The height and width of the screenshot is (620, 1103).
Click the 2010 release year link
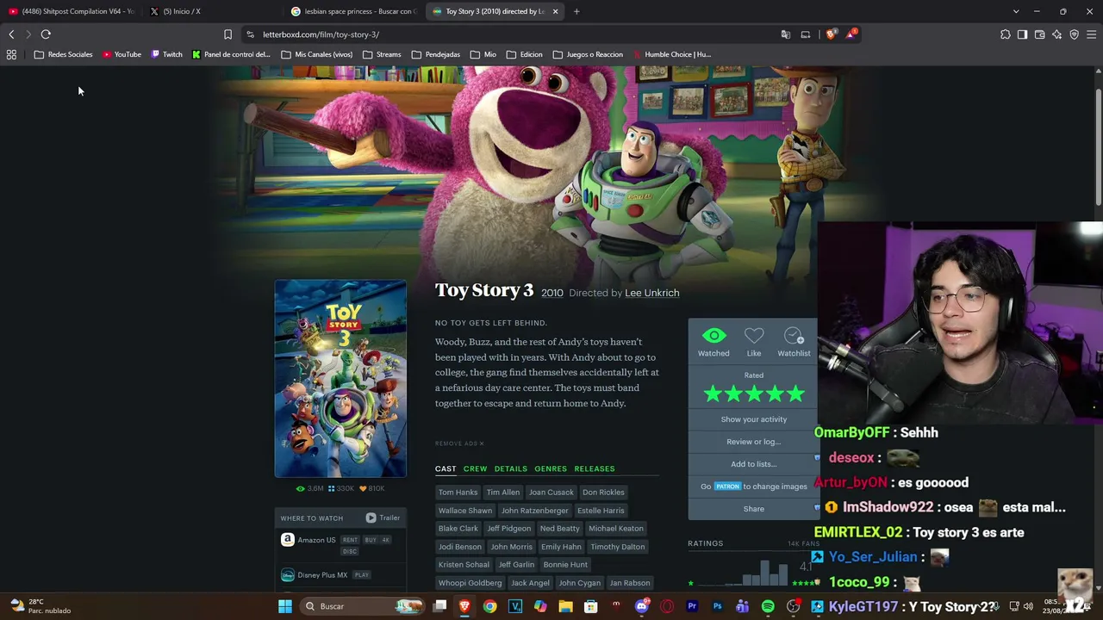552,294
